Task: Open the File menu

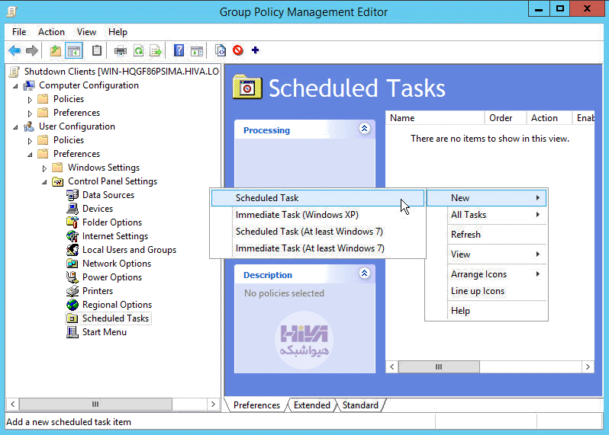Action: (x=19, y=32)
